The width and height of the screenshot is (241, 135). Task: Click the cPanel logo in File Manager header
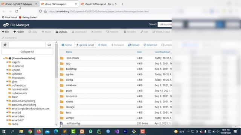point(6,25)
